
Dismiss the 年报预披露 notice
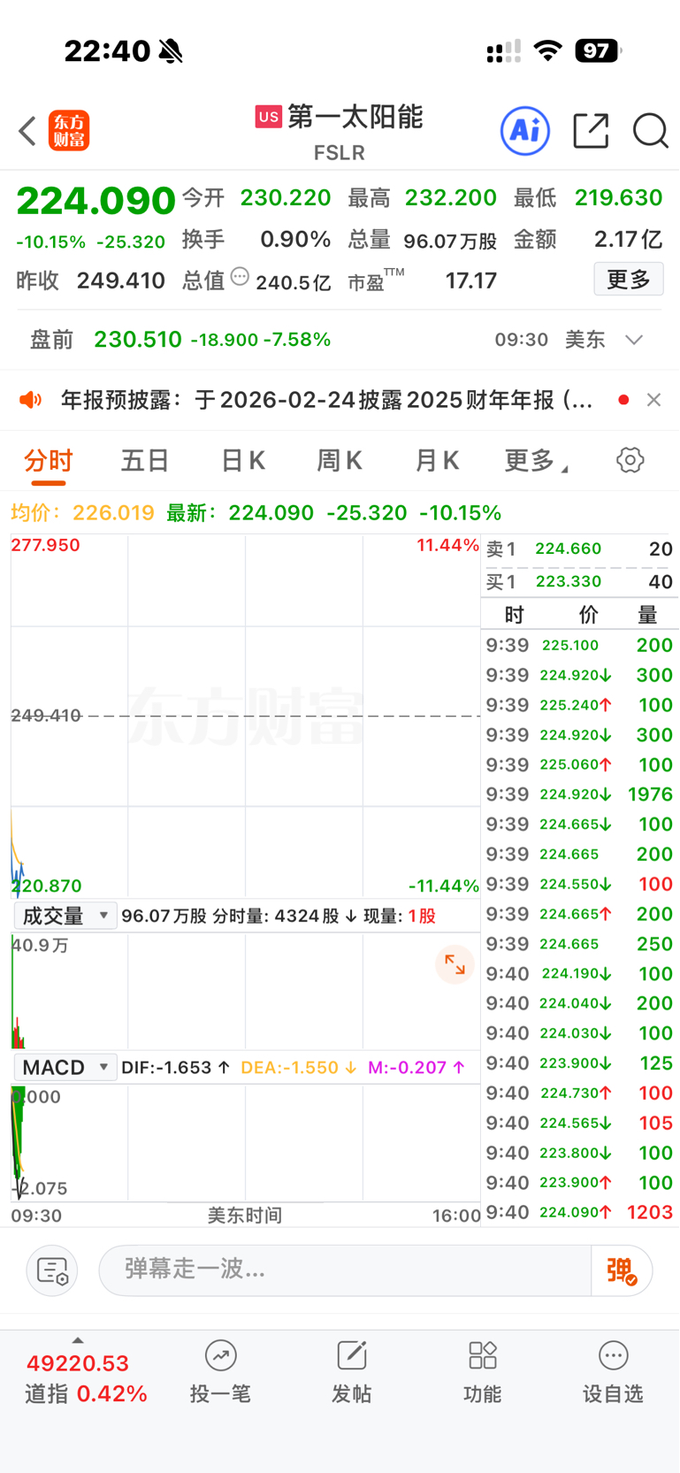pos(653,400)
